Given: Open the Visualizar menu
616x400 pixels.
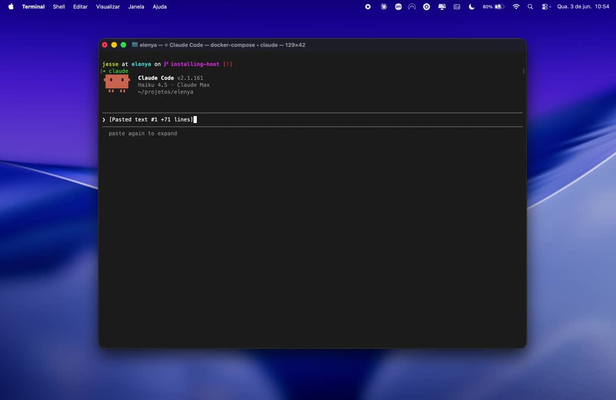Looking at the screenshot, I should [x=108, y=7].
